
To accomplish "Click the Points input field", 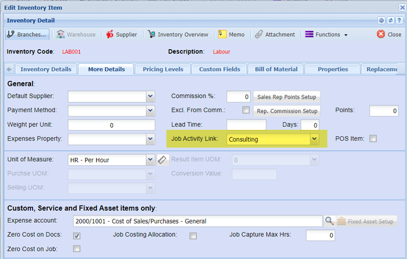I will (383, 110).
